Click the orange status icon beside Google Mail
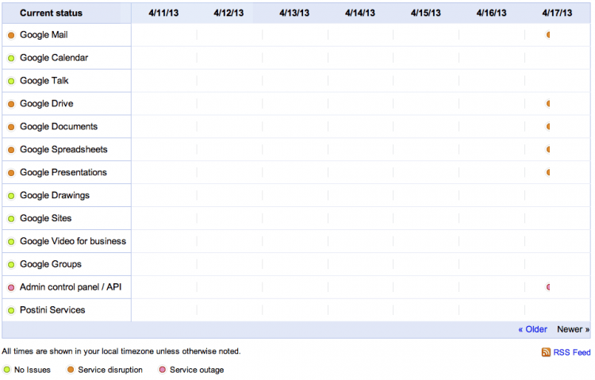This screenshot has height=380, width=595. [x=11, y=36]
